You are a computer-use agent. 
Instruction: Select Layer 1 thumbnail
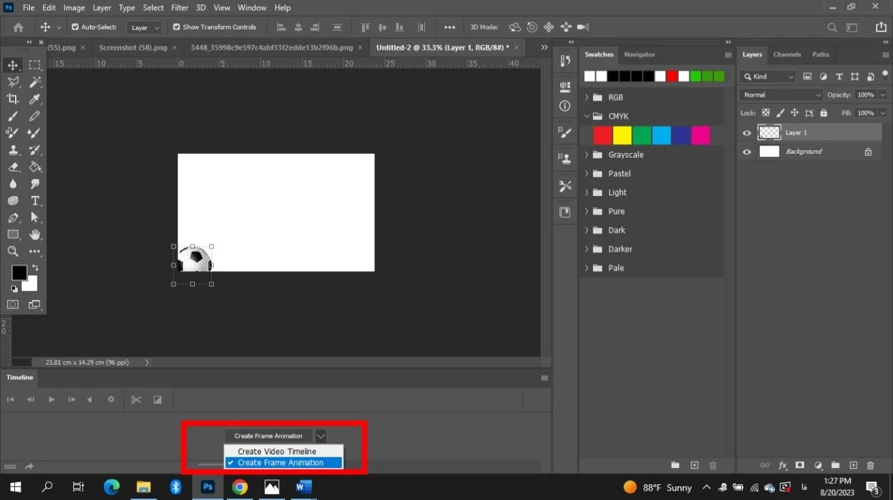coord(769,133)
